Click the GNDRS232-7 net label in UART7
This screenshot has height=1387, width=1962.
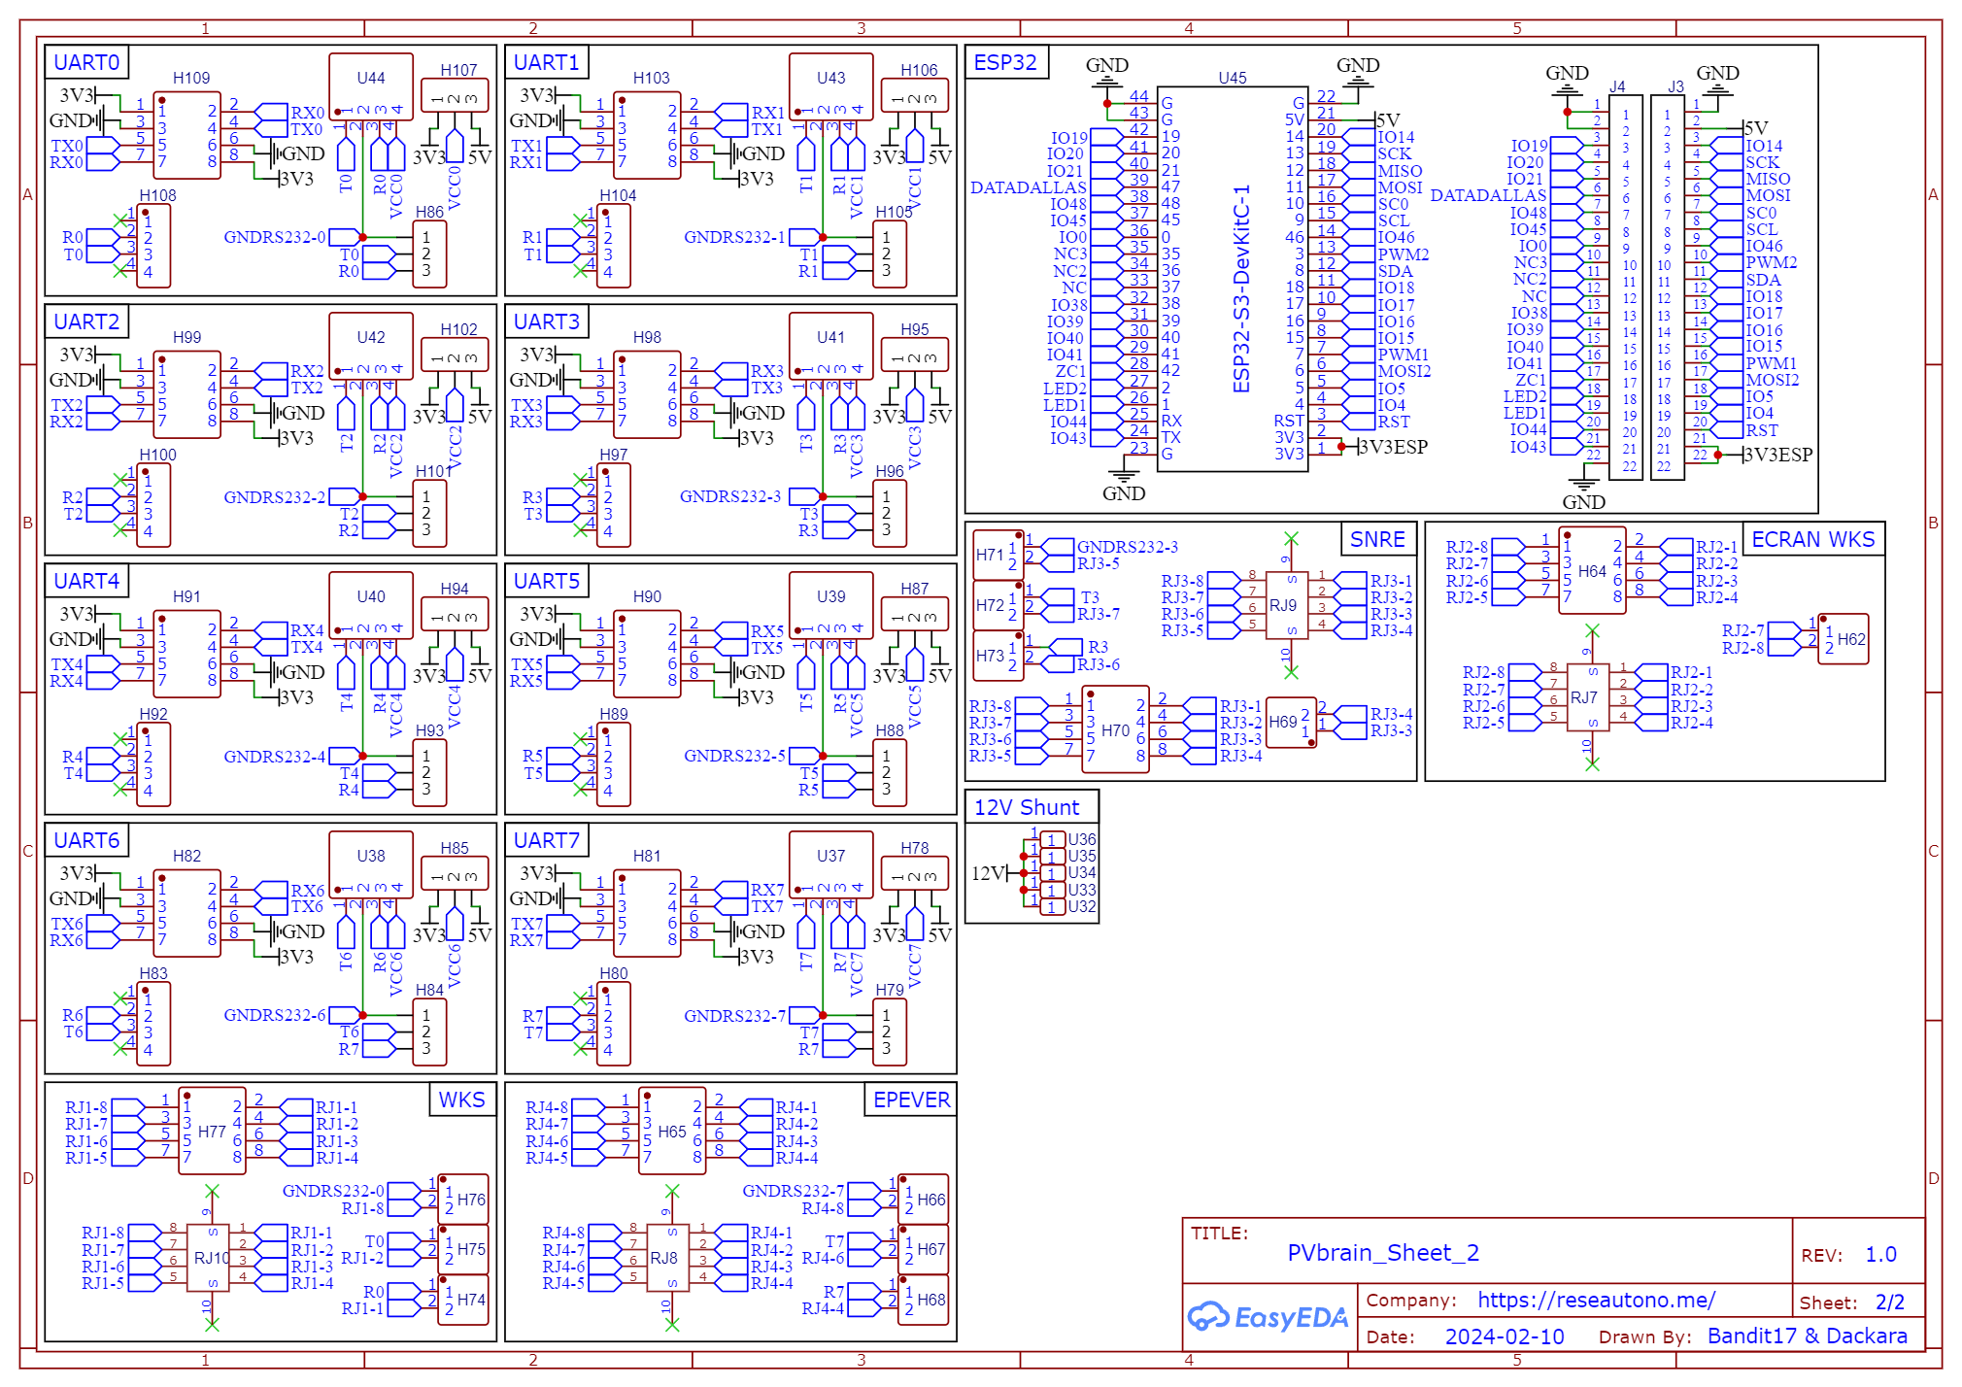(x=735, y=1016)
